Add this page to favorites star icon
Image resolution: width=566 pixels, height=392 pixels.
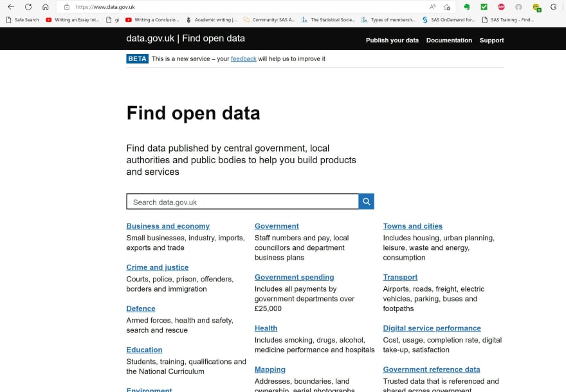(x=447, y=7)
